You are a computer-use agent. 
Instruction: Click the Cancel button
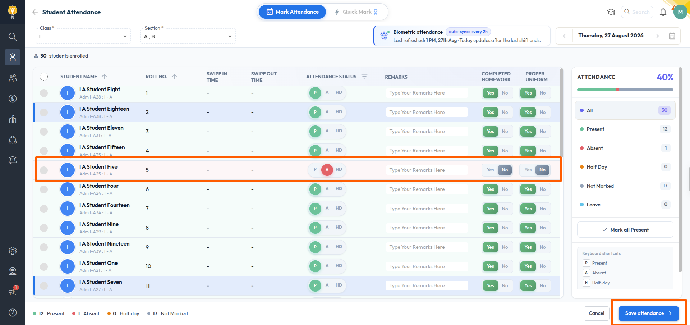[x=597, y=313]
